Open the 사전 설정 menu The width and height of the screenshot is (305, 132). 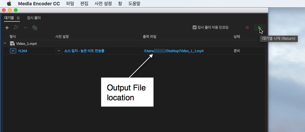(x=103, y=4)
